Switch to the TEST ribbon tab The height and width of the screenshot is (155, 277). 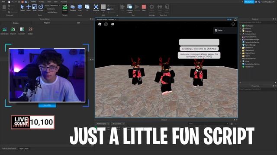(x=49, y=2)
